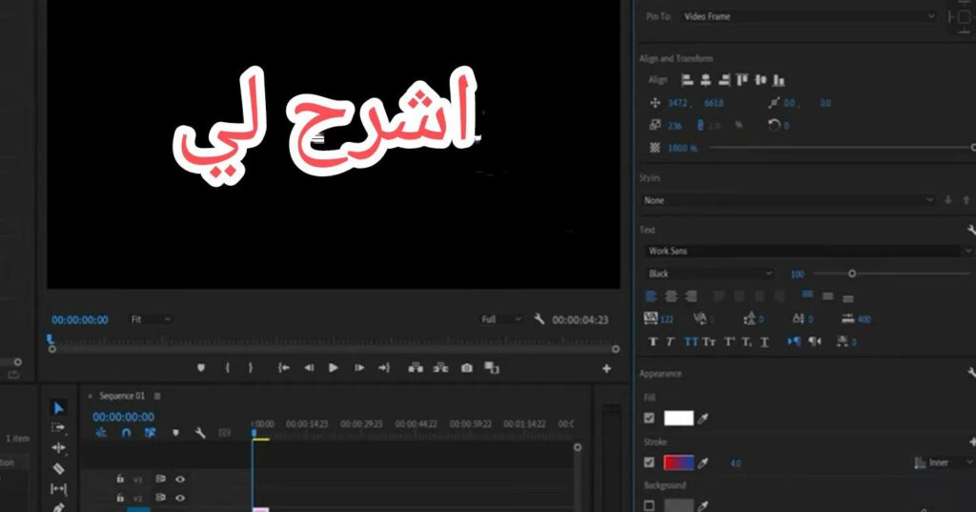Export frame with camera icon

467,368
